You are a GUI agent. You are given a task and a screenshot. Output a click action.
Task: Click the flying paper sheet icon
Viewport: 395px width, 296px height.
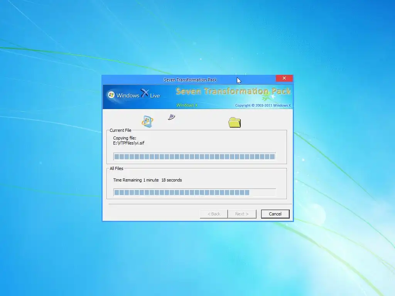tap(172, 117)
